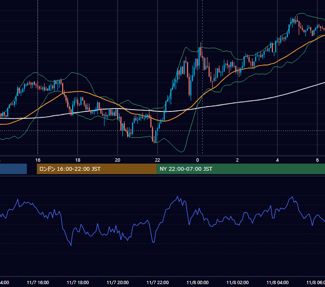325x287 pixels.
Task: Click the 11/7 22:00 date label
Action: [158, 282]
